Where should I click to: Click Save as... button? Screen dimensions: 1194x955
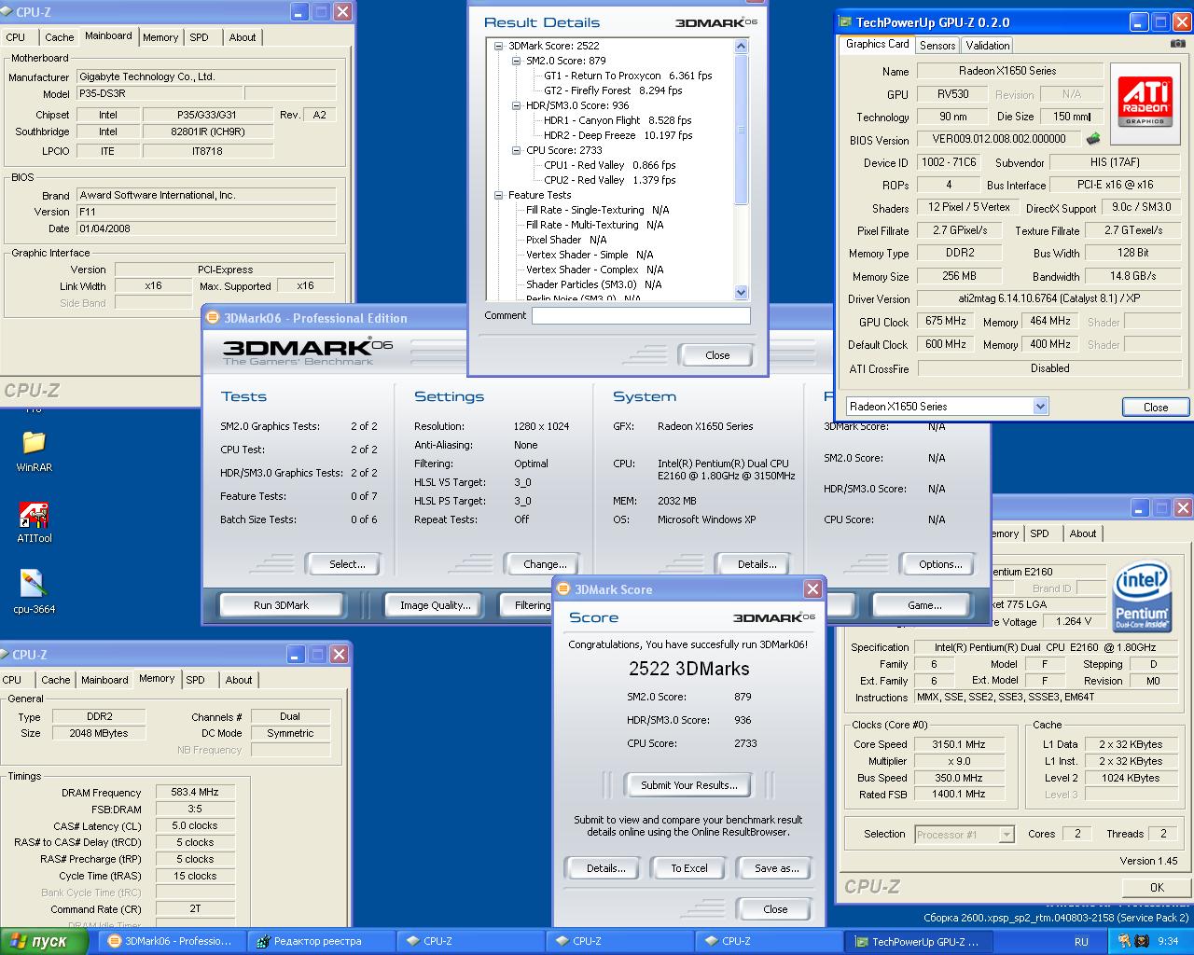pos(777,868)
